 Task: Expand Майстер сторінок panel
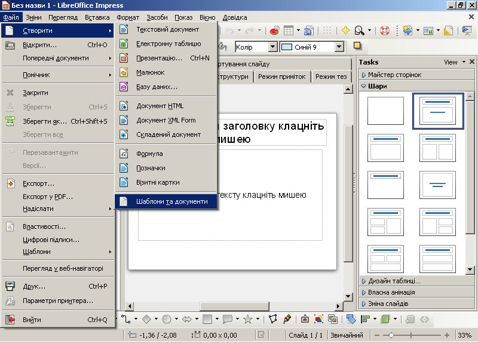(417, 75)
